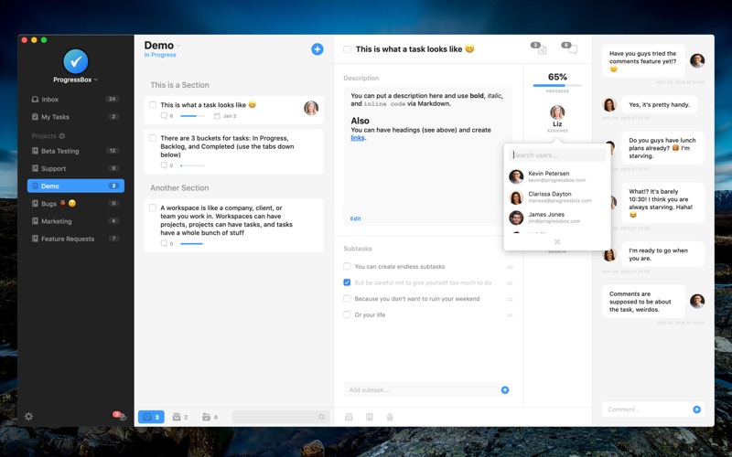
Task: Click drag handle of 'Because you don't want' subtask
Action: pyautogui.click(x=510, y=299)
